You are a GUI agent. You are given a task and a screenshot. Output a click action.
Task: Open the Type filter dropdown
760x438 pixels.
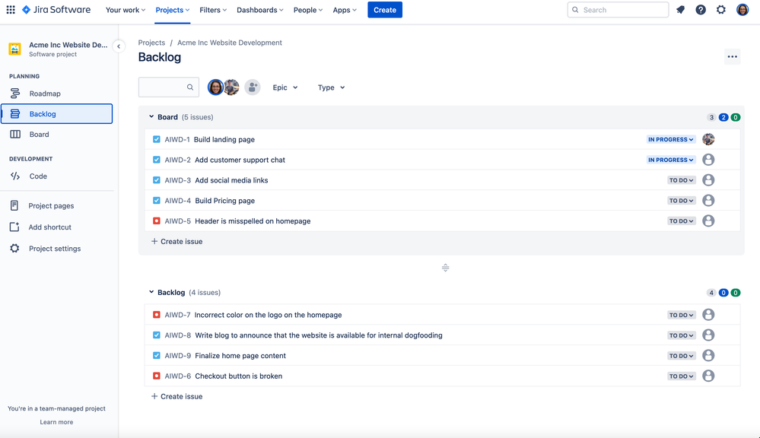[331, 87]
